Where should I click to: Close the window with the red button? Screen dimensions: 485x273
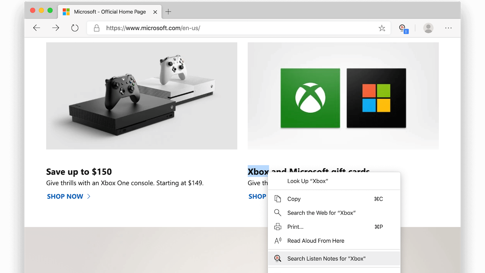[x=33, y=11]
